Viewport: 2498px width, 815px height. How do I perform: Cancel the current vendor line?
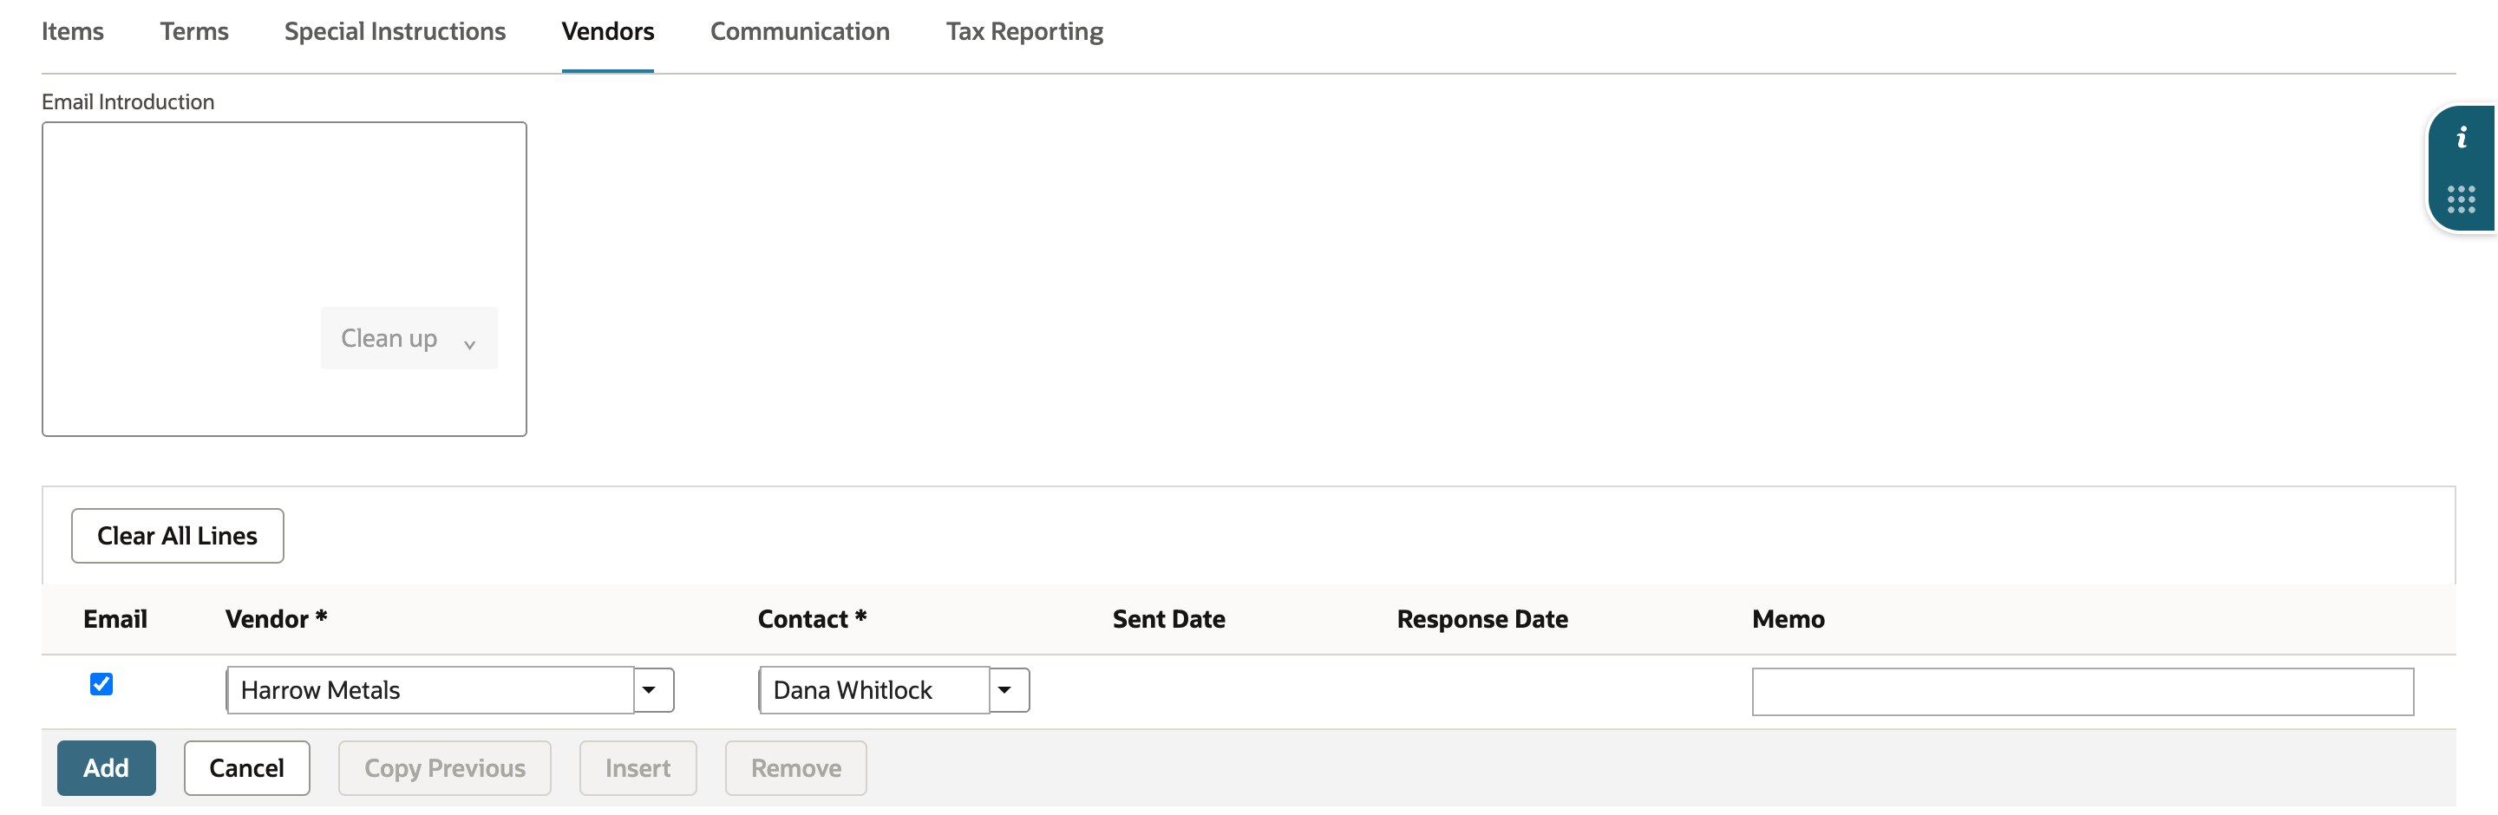pos(247,768)
